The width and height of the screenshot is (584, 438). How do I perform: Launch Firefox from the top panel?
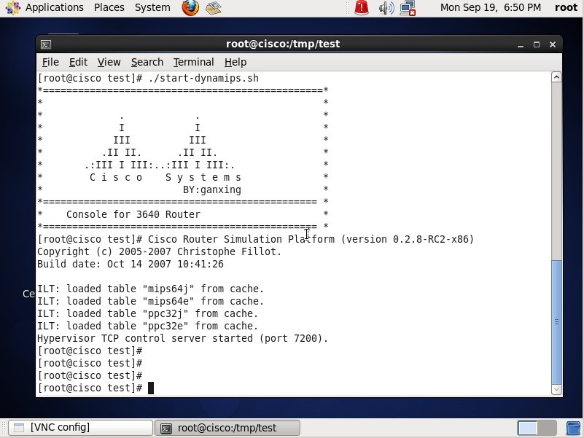190,7
